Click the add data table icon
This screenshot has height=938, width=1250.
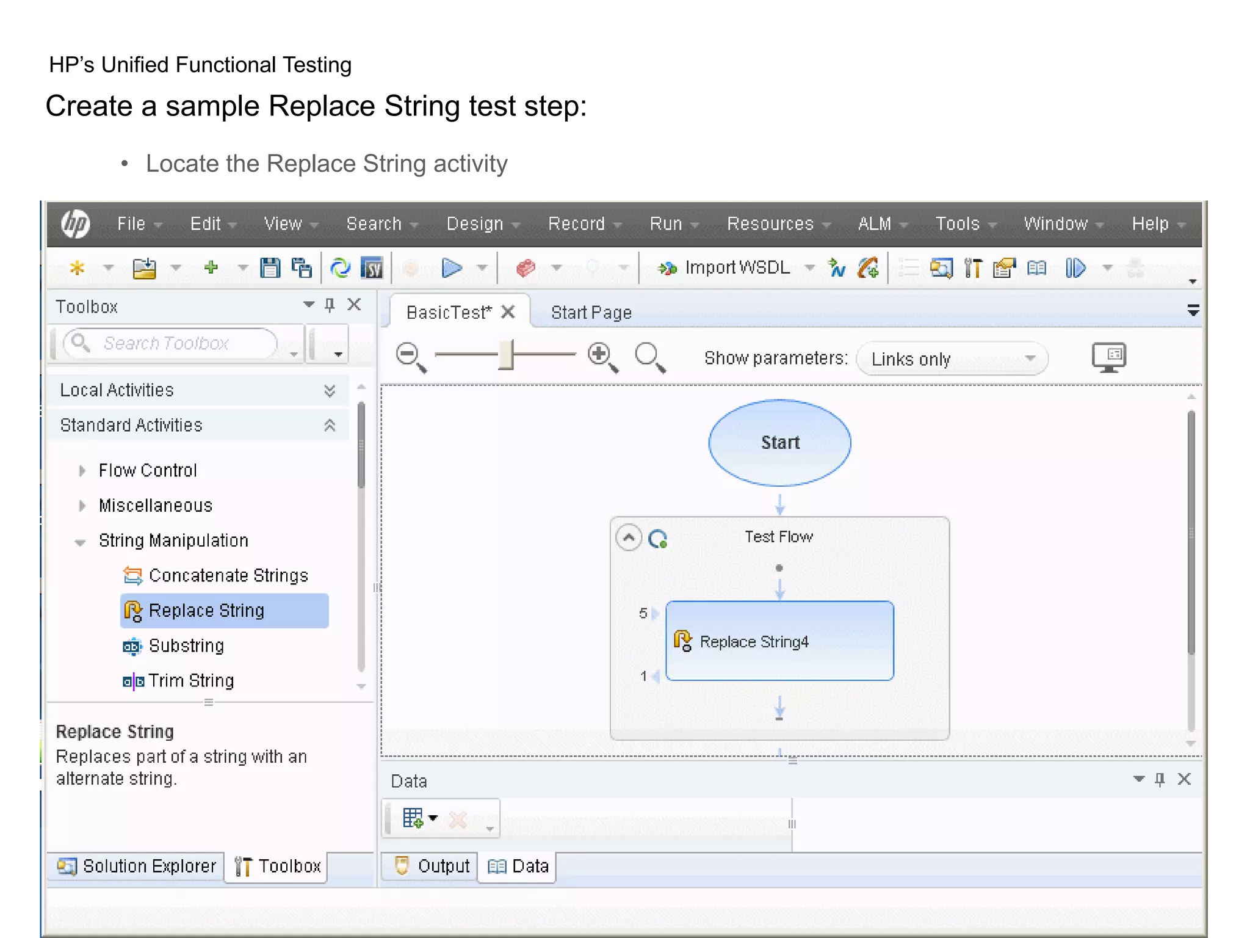(413, 818)
